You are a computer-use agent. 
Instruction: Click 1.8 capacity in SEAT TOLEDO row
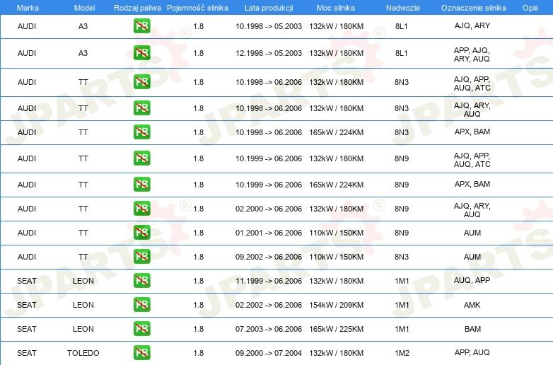coord(199,353)
